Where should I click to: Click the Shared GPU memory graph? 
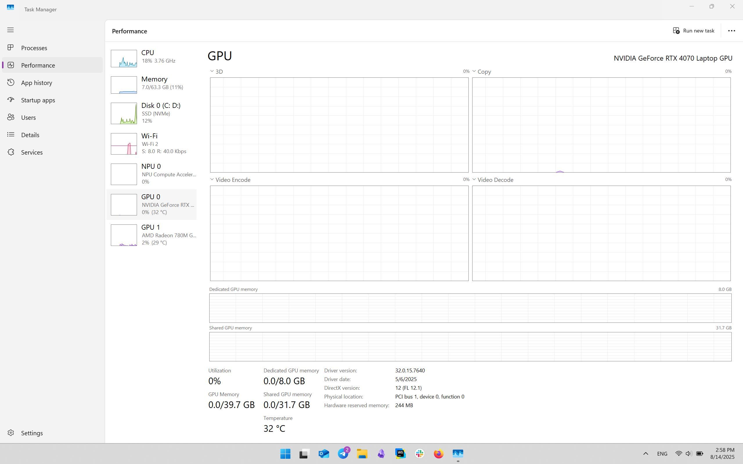pyautogui.click(x=470, y=347)
